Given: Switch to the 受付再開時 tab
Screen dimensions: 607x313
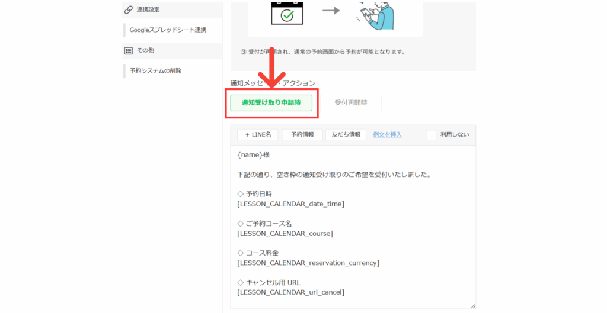Looking at the screenshot, I should tap(350, 102).
